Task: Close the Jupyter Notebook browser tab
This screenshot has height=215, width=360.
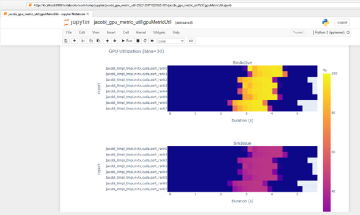Action: pyautogui.click(x=88, y=14)
